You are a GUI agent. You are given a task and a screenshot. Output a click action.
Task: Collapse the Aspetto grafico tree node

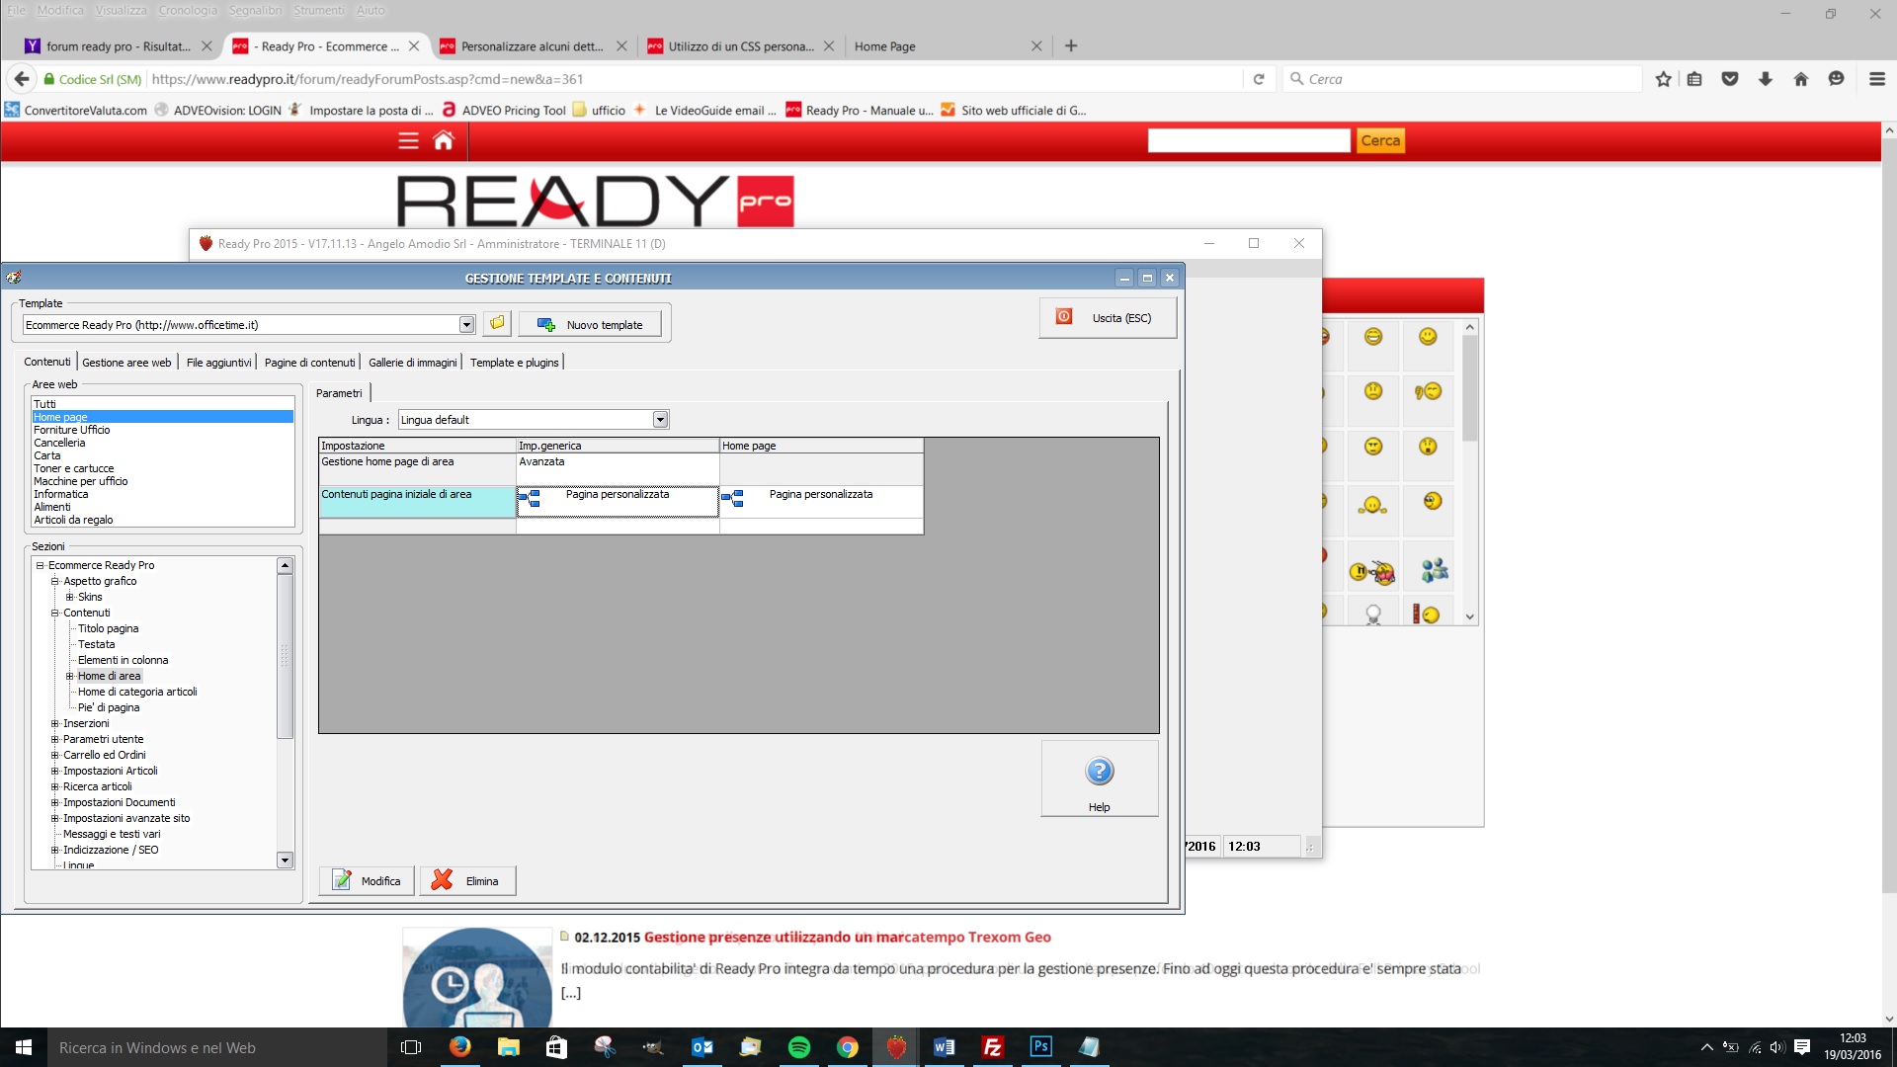point(55,581)
